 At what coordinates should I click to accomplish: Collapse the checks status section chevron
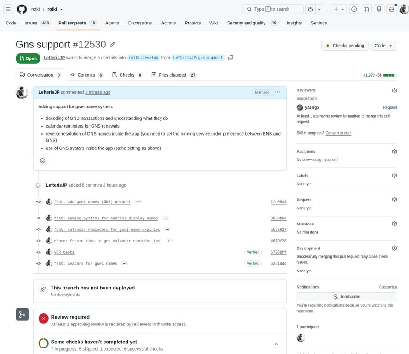point(276,344)
